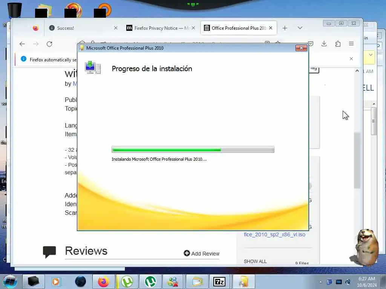
Task: Close the Office 2010 installer dialog
Action: point(301,48)
